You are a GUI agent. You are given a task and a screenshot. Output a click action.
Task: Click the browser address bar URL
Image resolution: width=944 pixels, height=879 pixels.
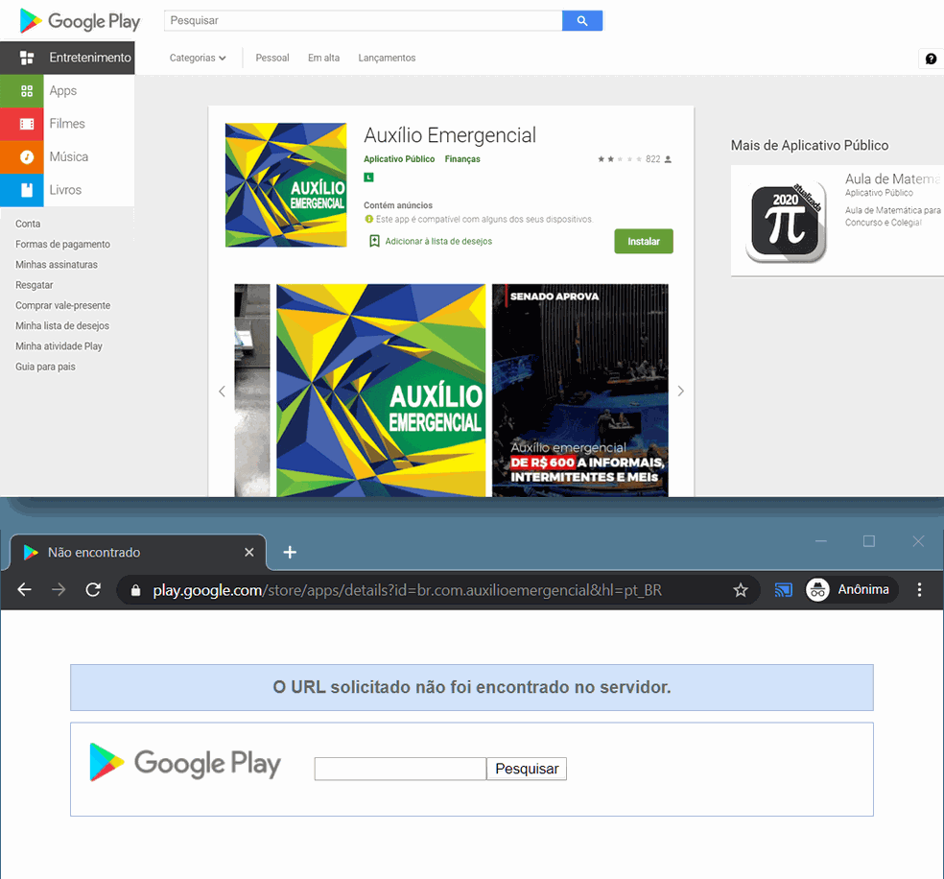[407, 590]
